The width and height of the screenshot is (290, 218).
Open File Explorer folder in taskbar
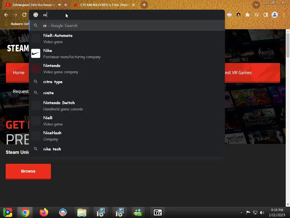tap(82, 212)
